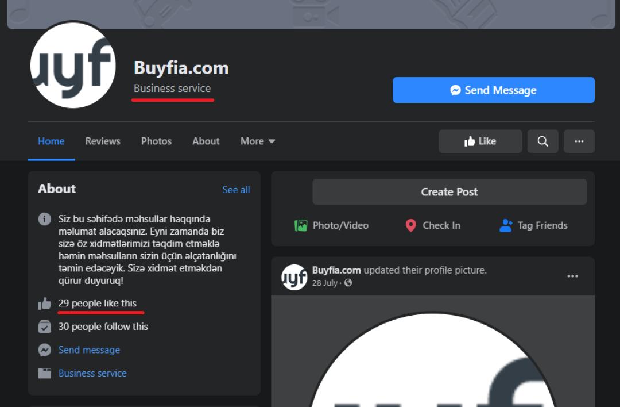Open the Buyfia.com name link in post
The height and width of the screenshot is (407, 620).
[336, 270]
